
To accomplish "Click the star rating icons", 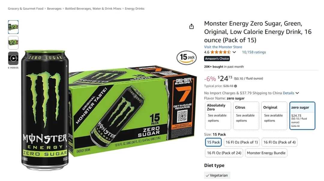I will click(x=220, y=52).
